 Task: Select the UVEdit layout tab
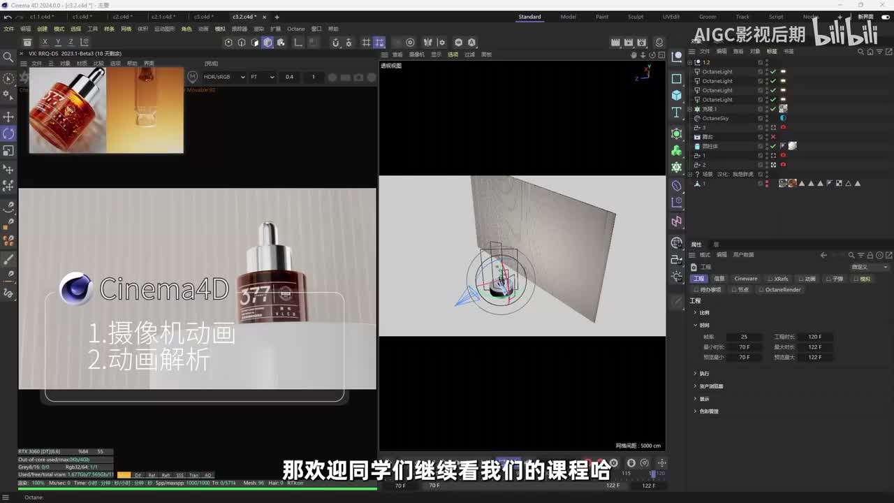pyautogui.click(x=671, y=17)
